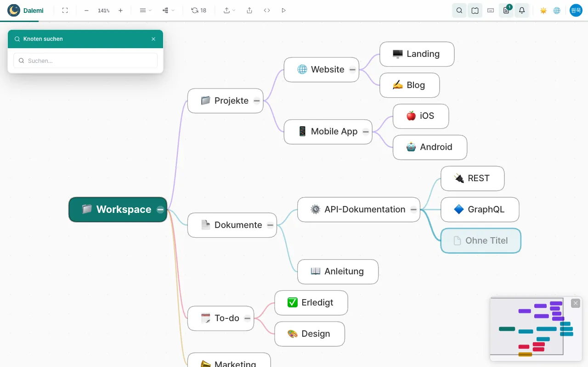
Task: Select the Android node
Action: (x=430, y=147)
